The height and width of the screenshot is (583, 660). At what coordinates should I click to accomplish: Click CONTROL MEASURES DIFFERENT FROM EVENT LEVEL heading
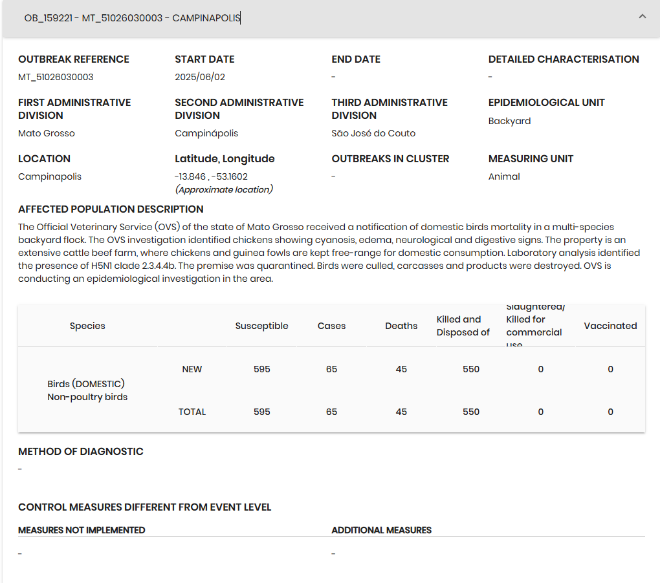145,507
